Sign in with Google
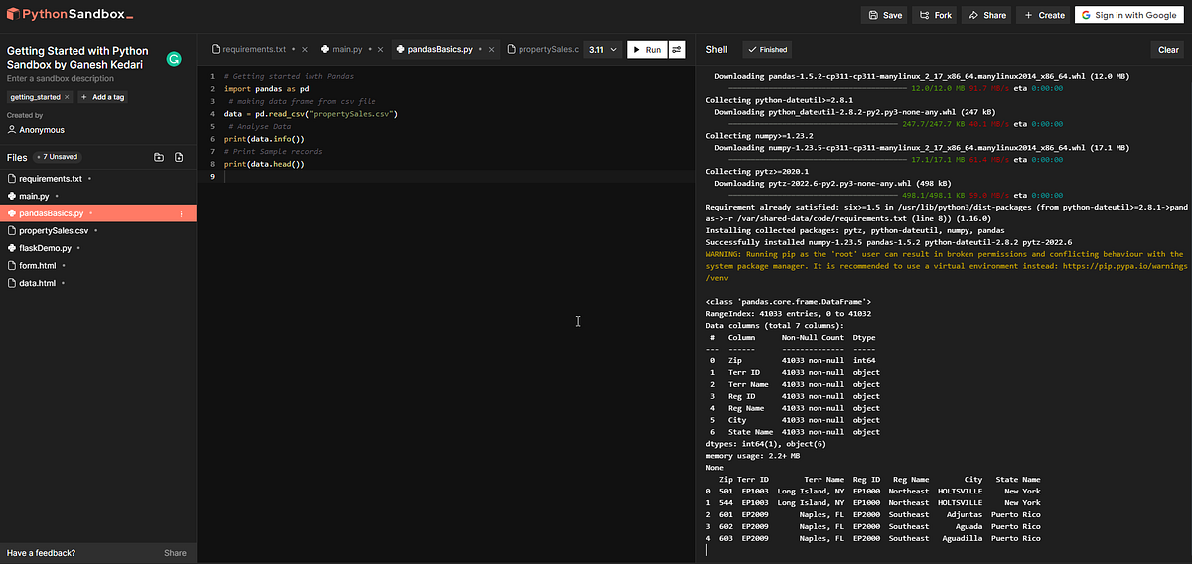 coord(1129,15)
